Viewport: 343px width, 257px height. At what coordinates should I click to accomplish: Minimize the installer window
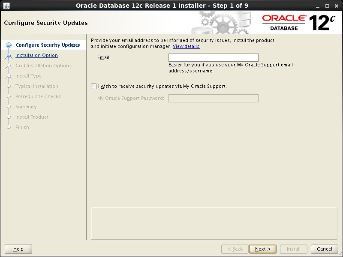point(318,6)
